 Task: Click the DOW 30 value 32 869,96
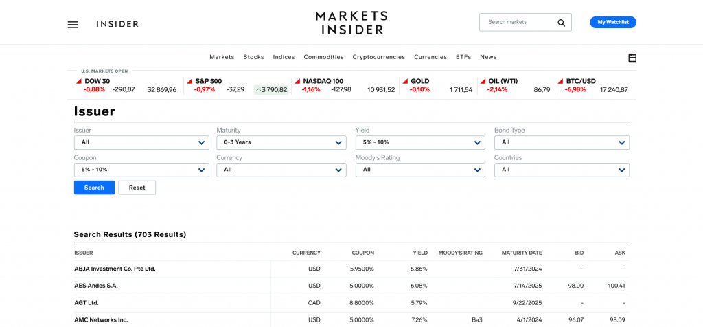(162, 90)
